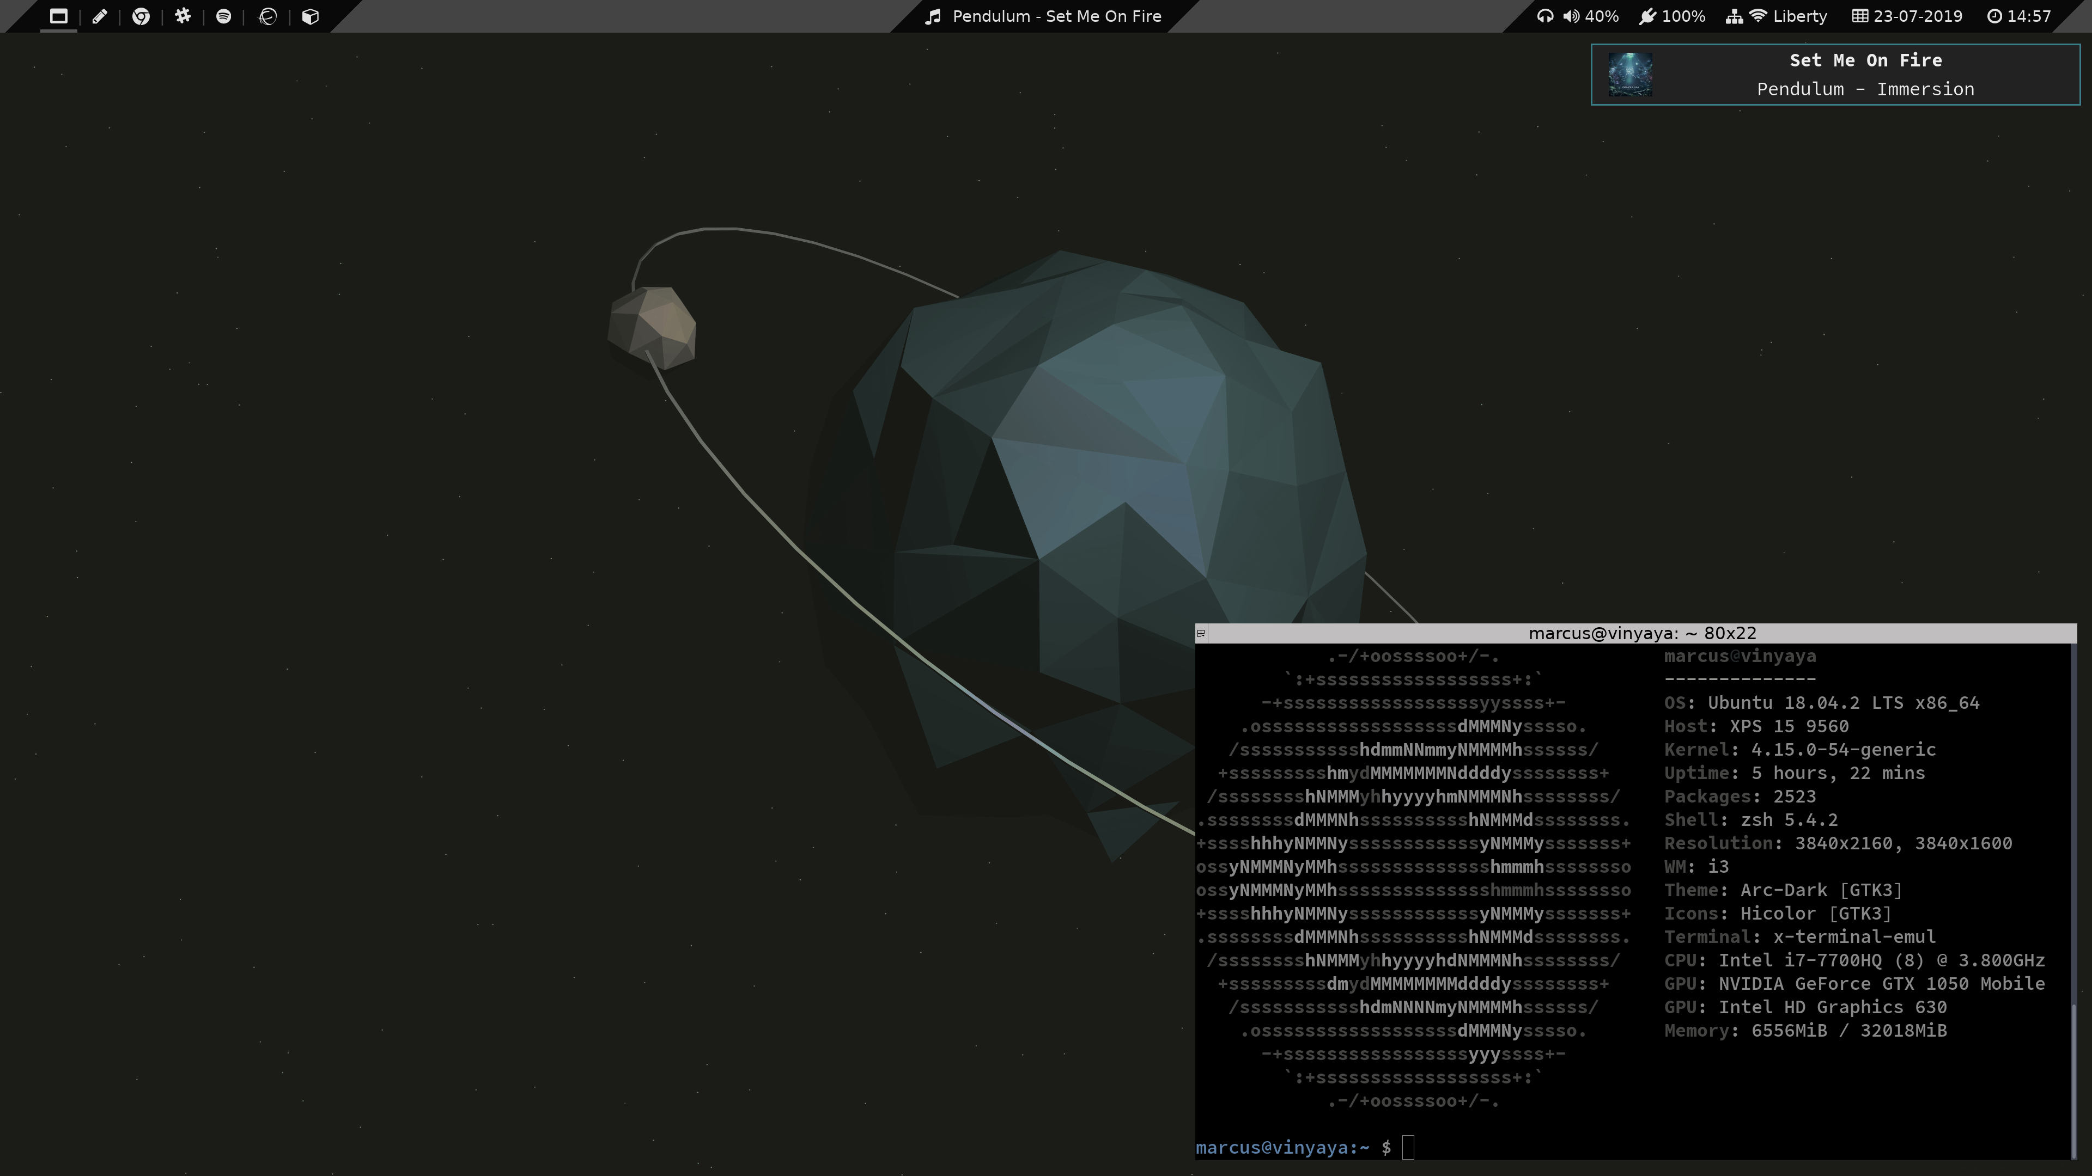Dismiss the Set Me On Fire notification
The width and height of the screenshot is (2092, 1176).
1865,75
